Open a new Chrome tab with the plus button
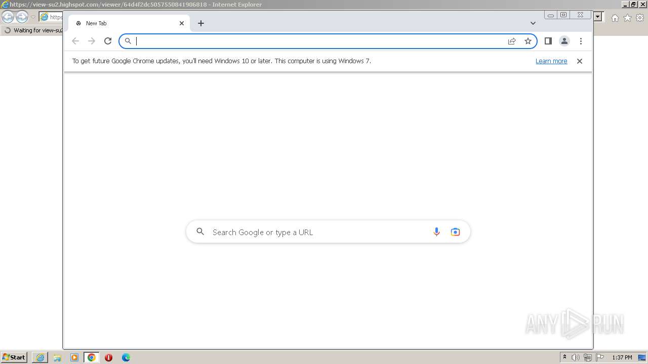Viewport: 648px width, 364px height. coord(201,23)
